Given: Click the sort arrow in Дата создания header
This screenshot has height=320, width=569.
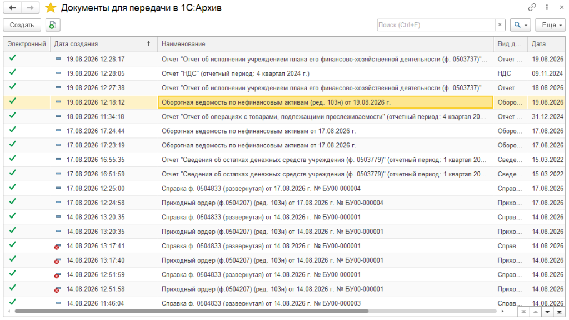Looking at the screenshot, I should pyautogui.click(x=148, y=43).
